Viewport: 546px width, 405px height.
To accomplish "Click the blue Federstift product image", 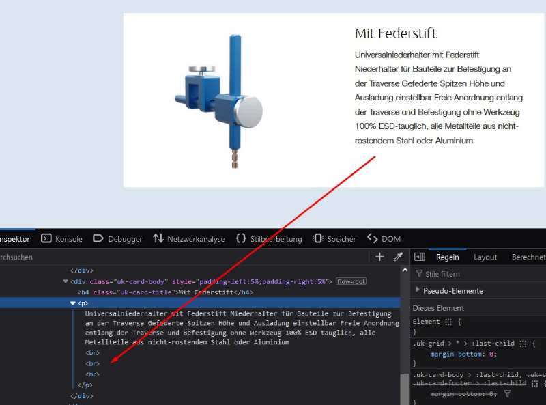I will click(219, 101).
